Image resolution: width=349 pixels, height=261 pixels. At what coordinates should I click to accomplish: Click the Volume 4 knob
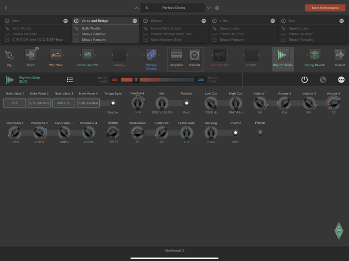tap(334, 103)
